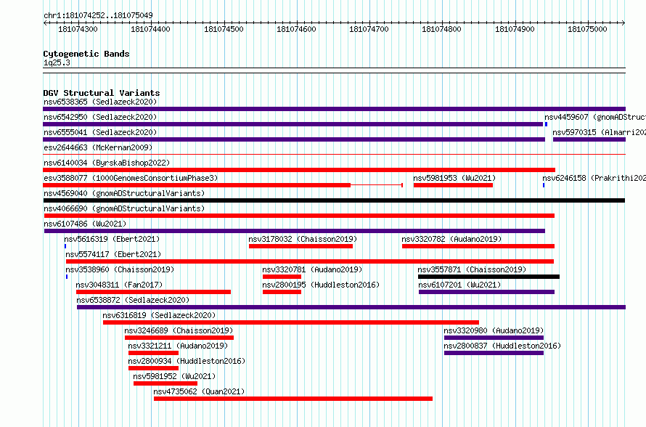646x427 pixels.
Task: Open nsv3320980 (Audano2019) label
Action: 494,330
